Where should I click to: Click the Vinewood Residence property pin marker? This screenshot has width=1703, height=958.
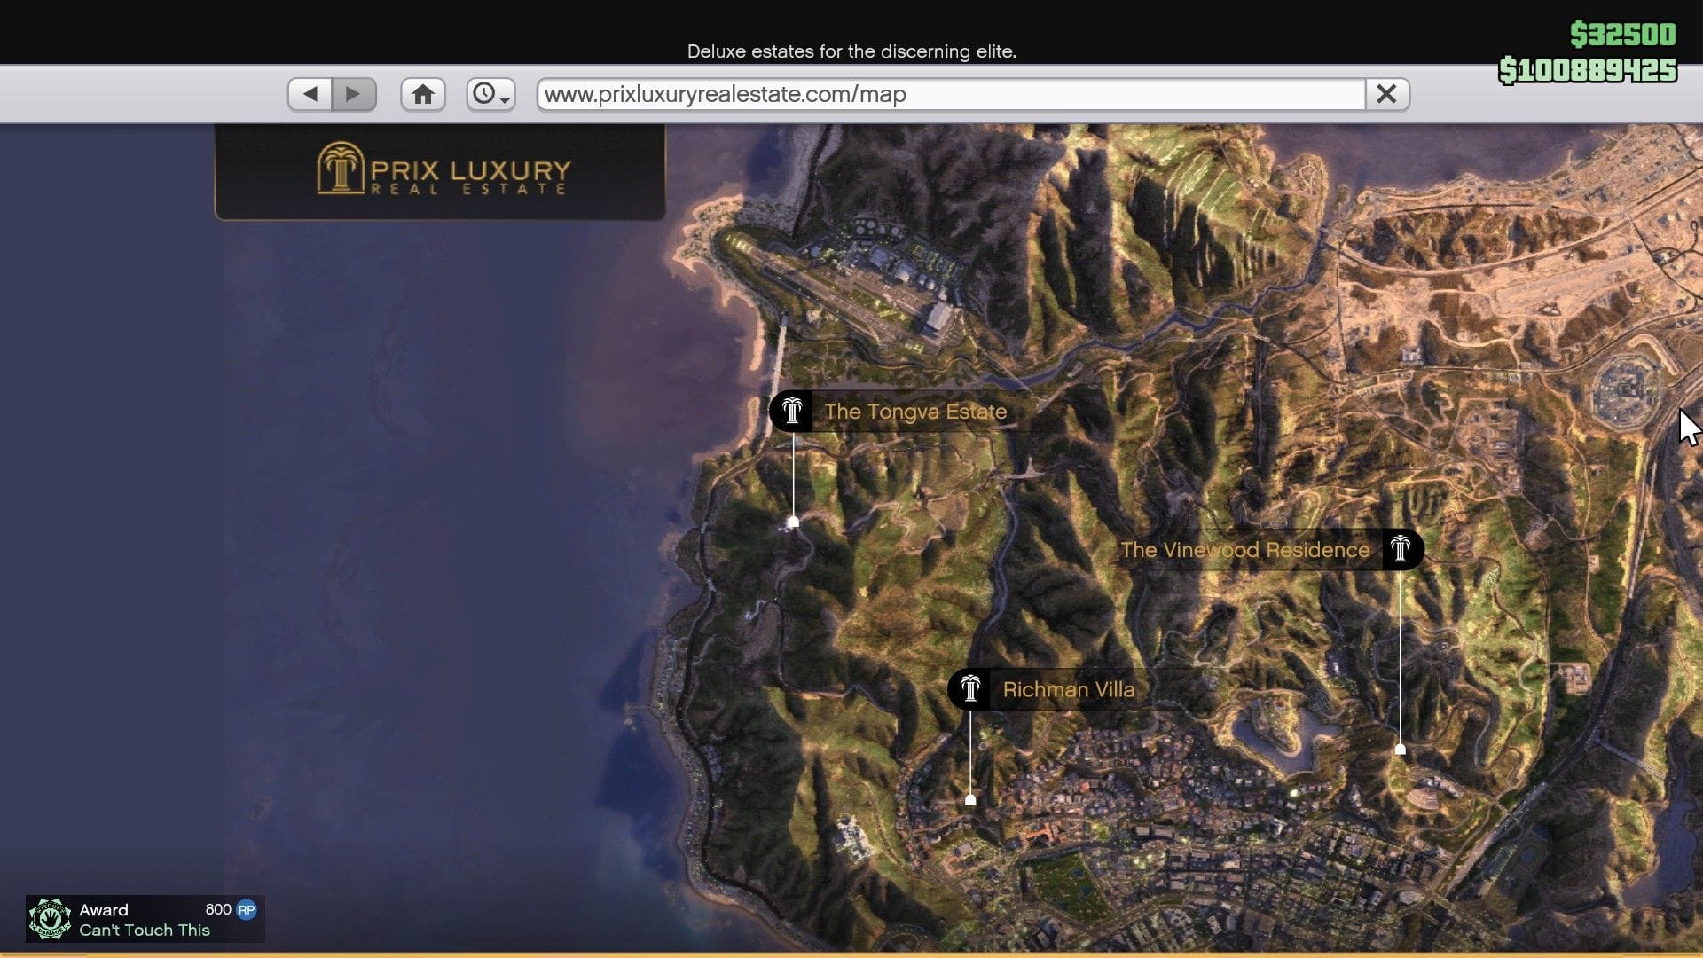click(x=1400, y=751)
